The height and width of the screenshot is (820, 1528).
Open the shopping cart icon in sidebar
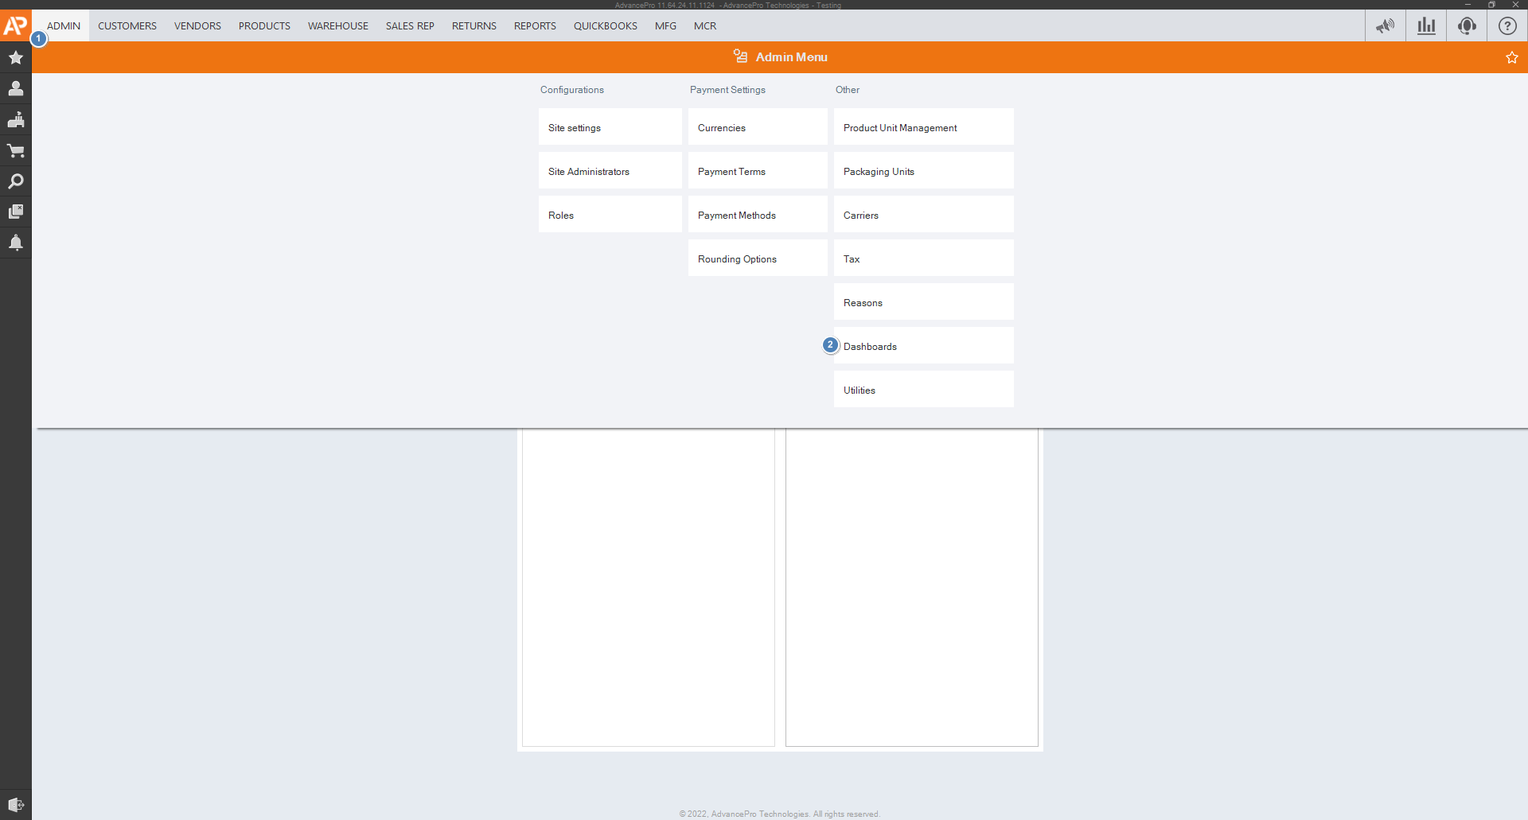15,150
